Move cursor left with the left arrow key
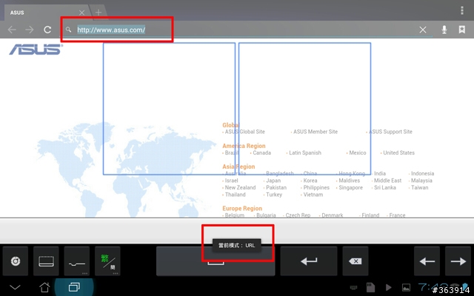Viewport: 474px width, 296px height. click(427, 261)
